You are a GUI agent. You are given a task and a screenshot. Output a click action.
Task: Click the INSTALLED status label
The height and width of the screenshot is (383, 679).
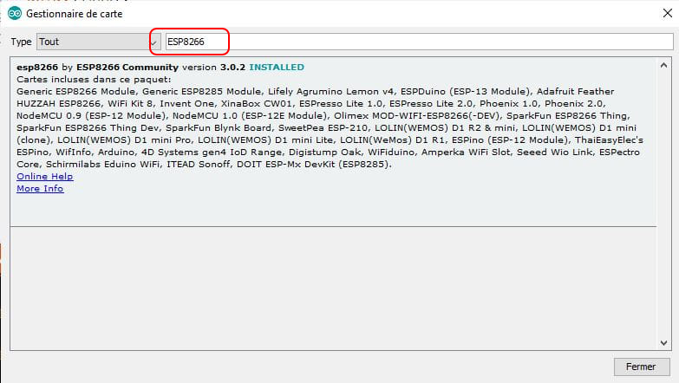tap(277, 68)
